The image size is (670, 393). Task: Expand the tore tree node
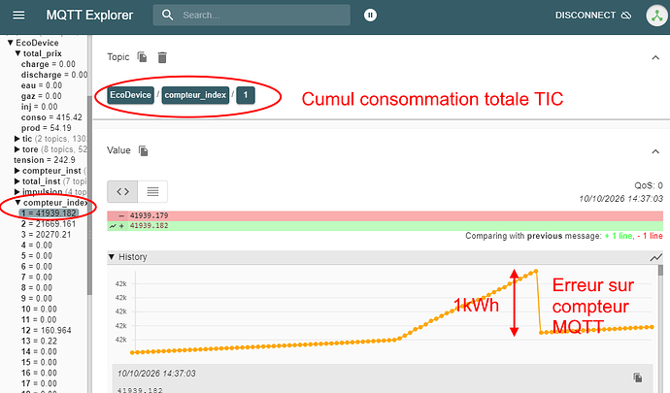pyautogui.click(x=17, y=149)
